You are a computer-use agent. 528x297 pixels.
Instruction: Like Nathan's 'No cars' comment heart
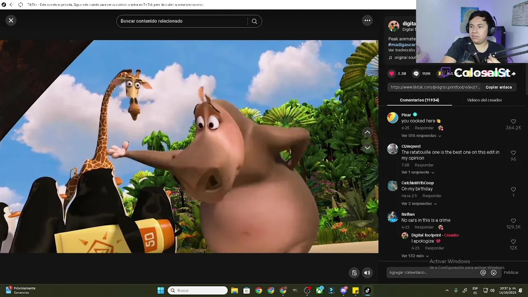(x=514, y=221)
